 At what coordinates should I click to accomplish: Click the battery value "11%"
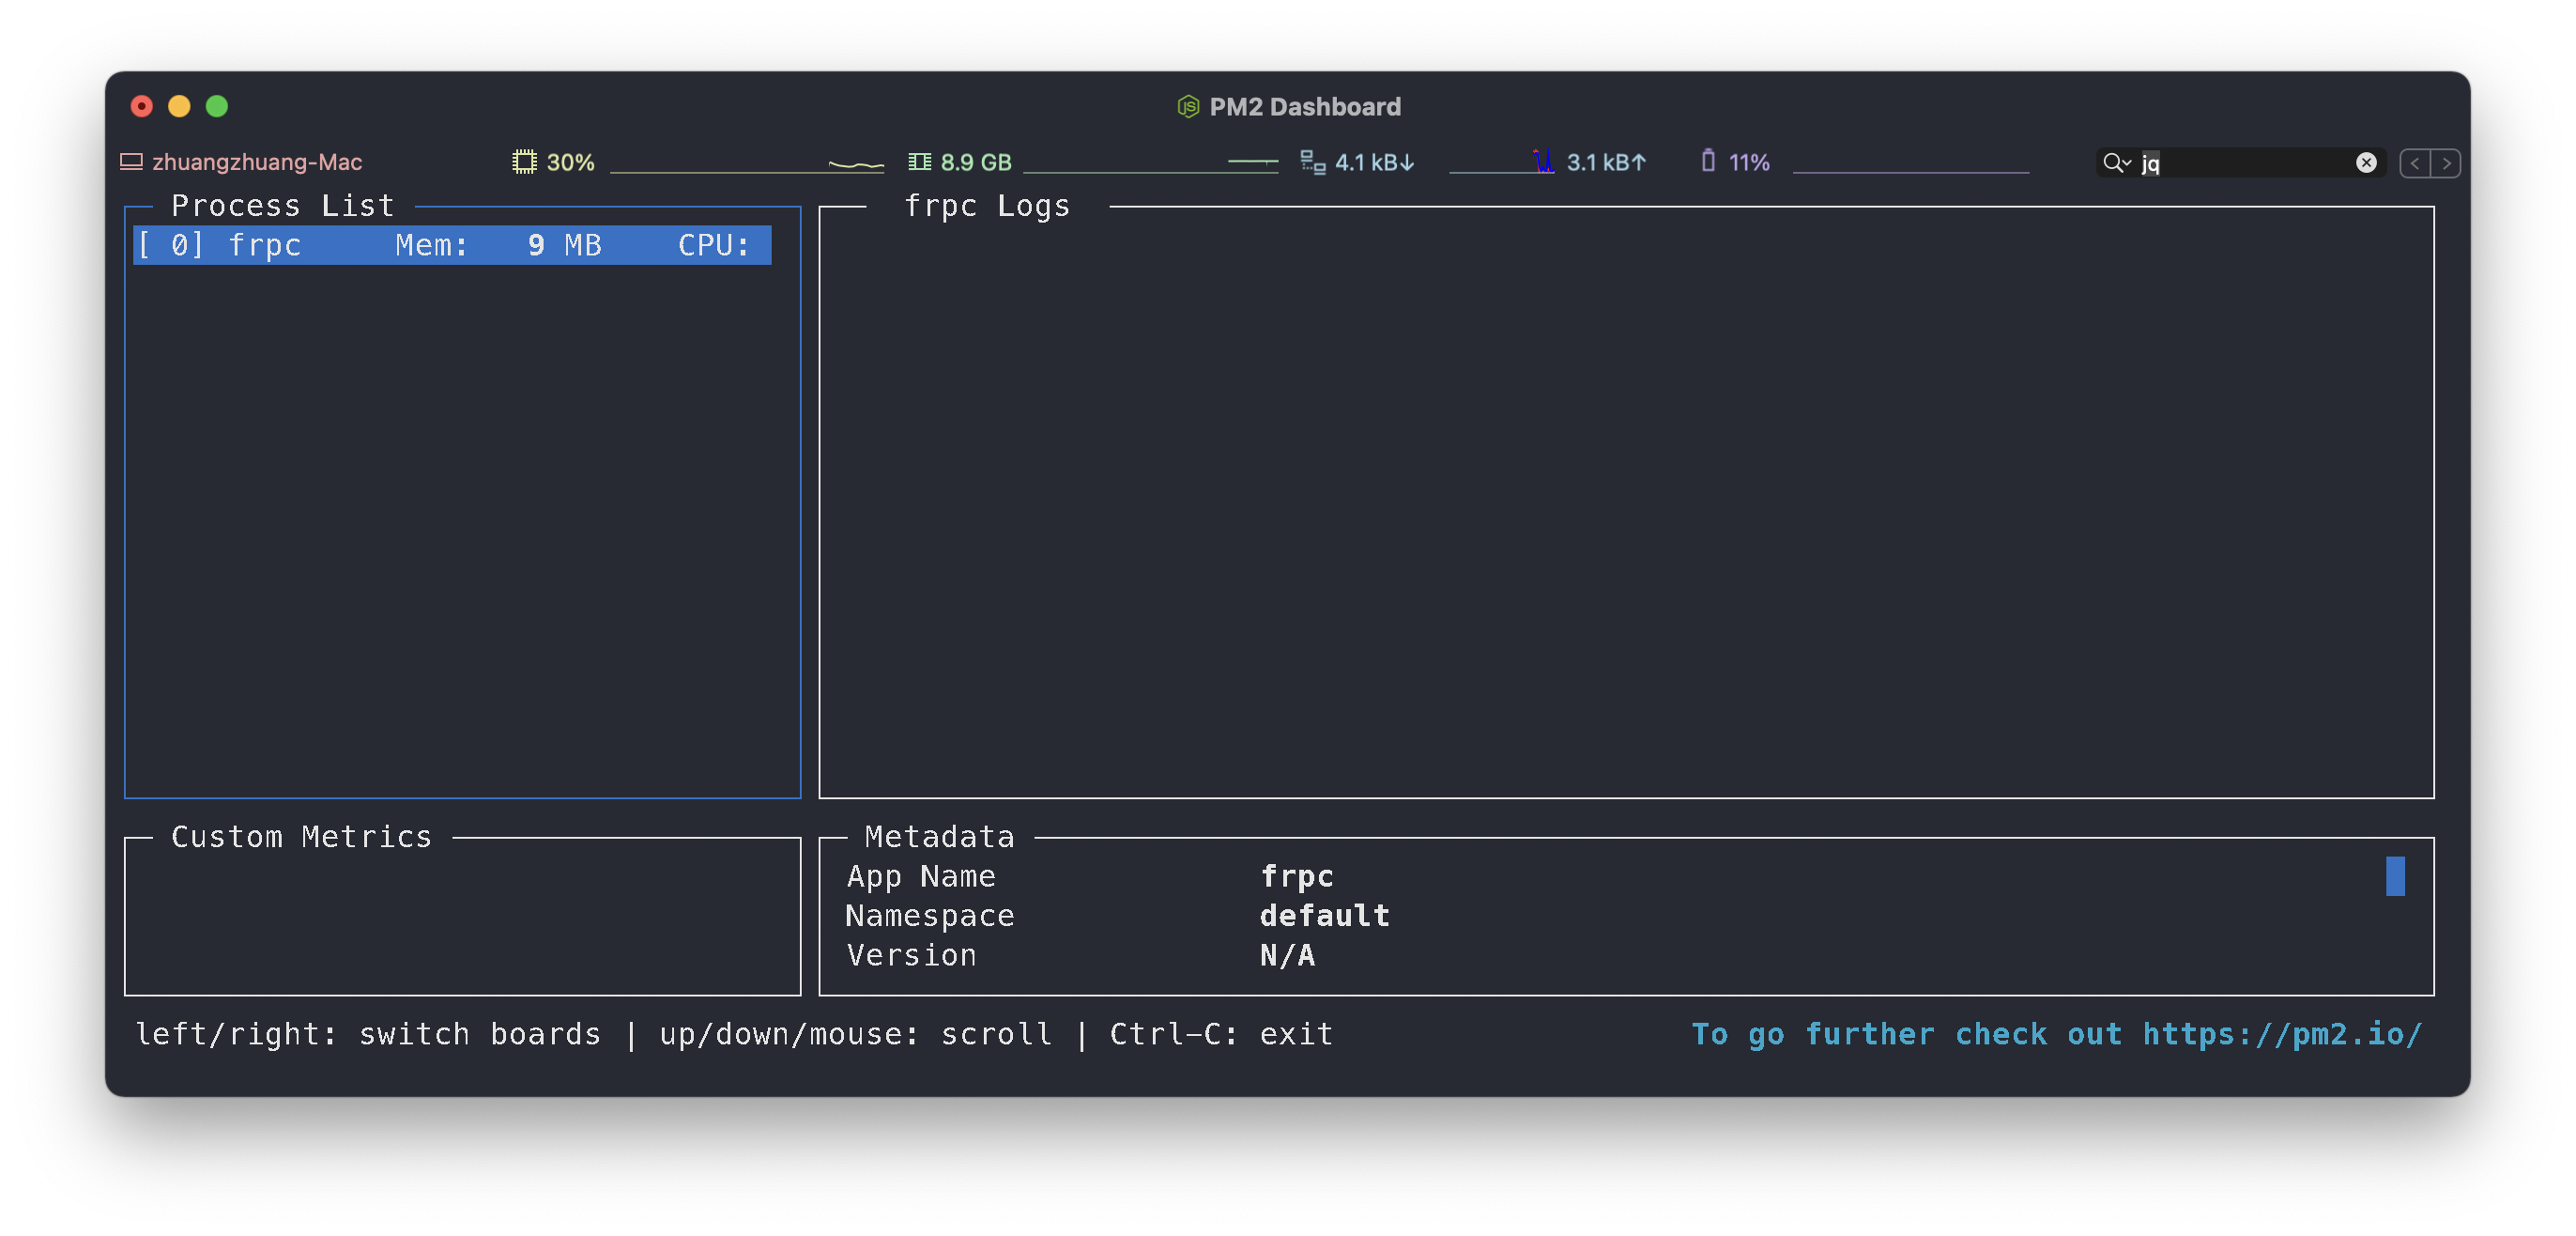point(1749,162)
